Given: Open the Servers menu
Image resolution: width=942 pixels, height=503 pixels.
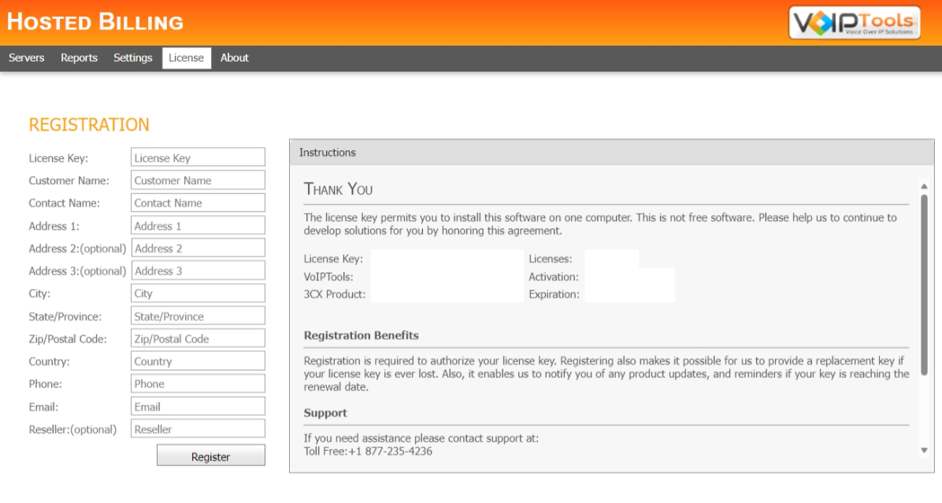Looking at the screenshot, I should pos(27,57).
